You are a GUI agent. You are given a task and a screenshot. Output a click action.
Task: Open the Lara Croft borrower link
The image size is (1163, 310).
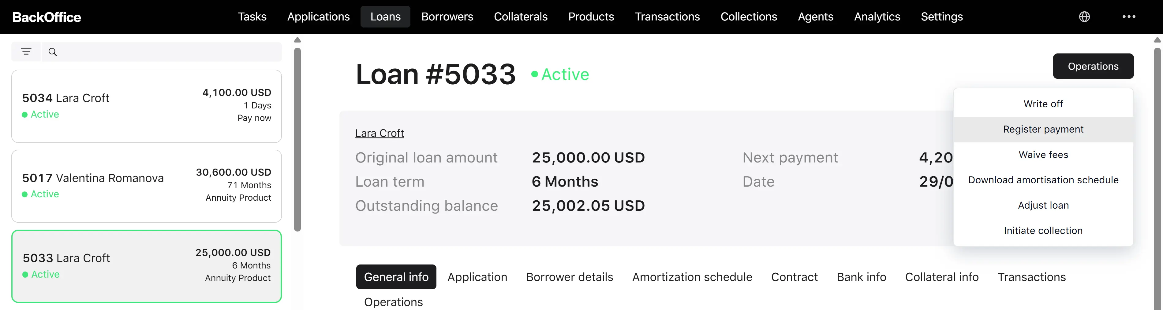click(379, 133)
